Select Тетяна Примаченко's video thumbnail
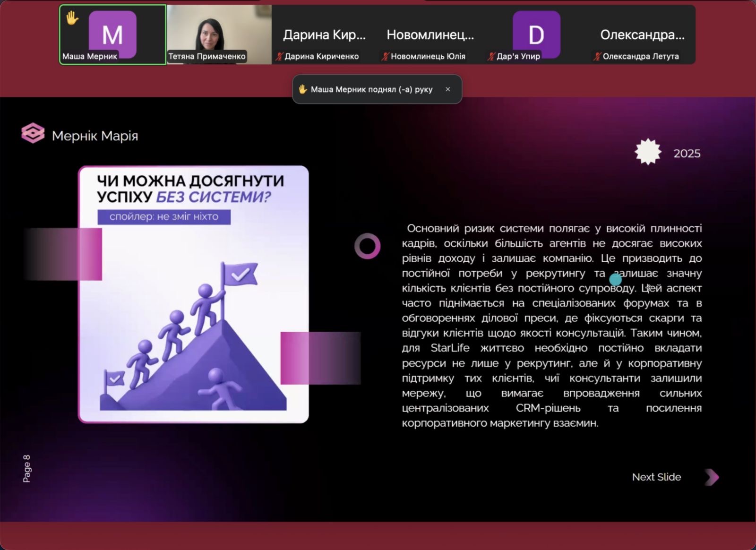The height and width of the screenshot is (550, 756). (x=219, y=33)
